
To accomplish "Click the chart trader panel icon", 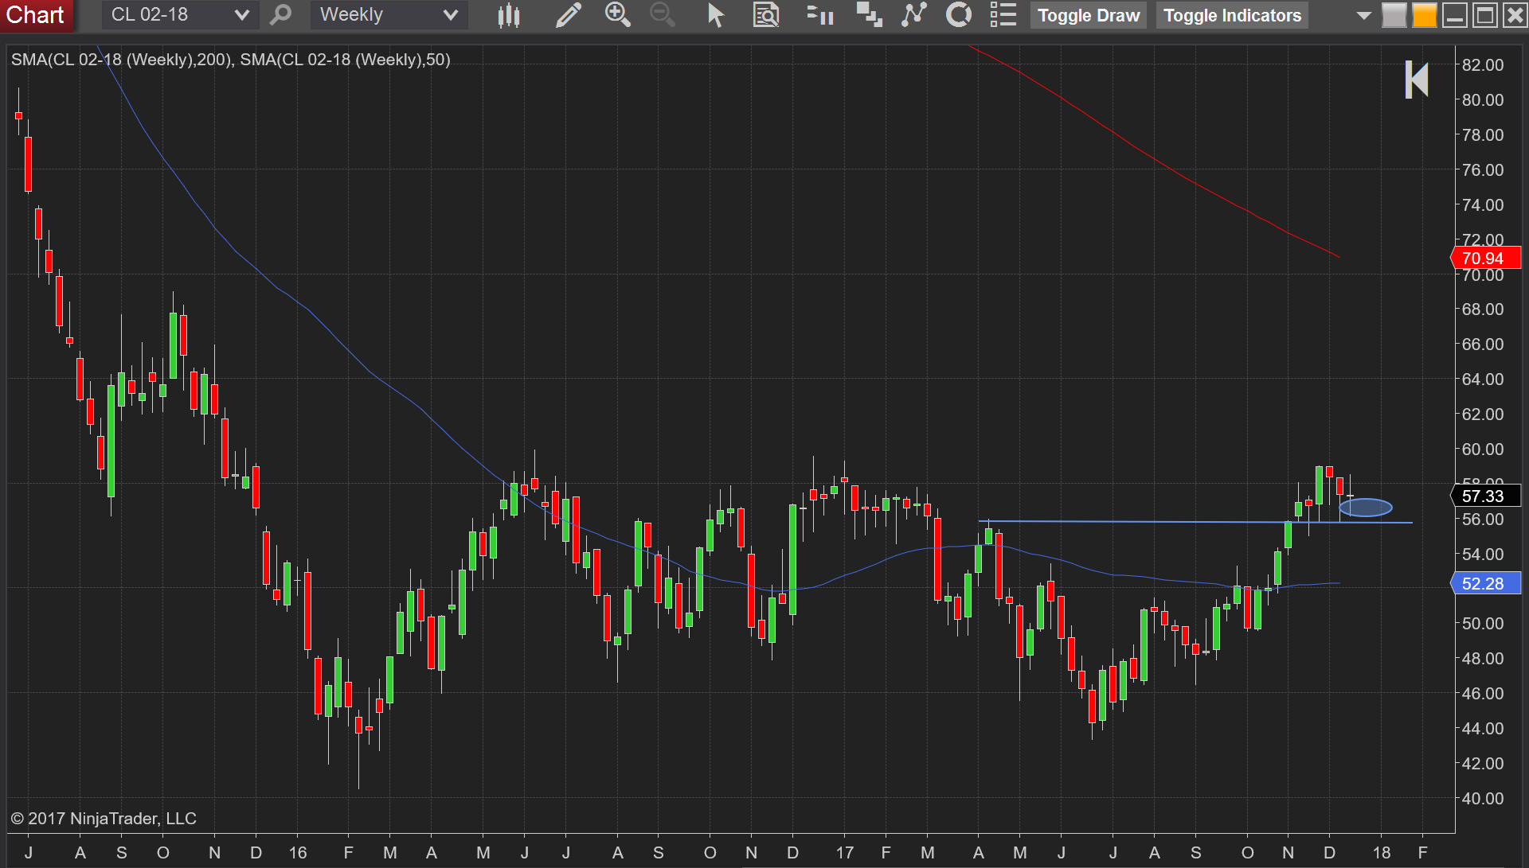I will 819,15.
